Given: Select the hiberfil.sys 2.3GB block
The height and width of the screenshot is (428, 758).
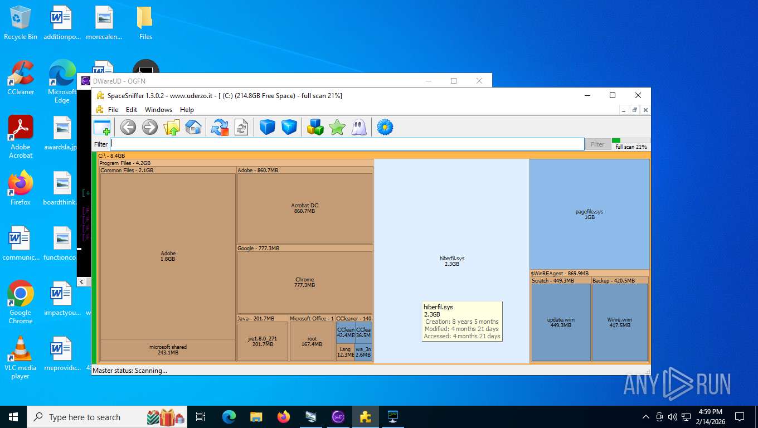Looking at the screenshot, I should [x=451, y=261].
